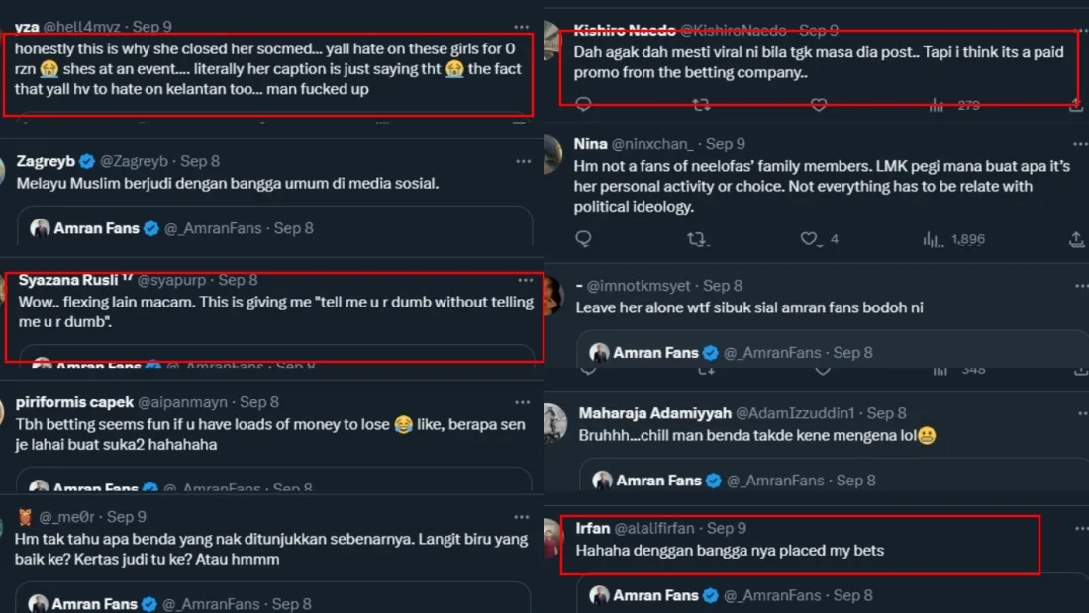Reply to Nina's tweet
This screenshot has width=1089, height=613.
point(584,239)
